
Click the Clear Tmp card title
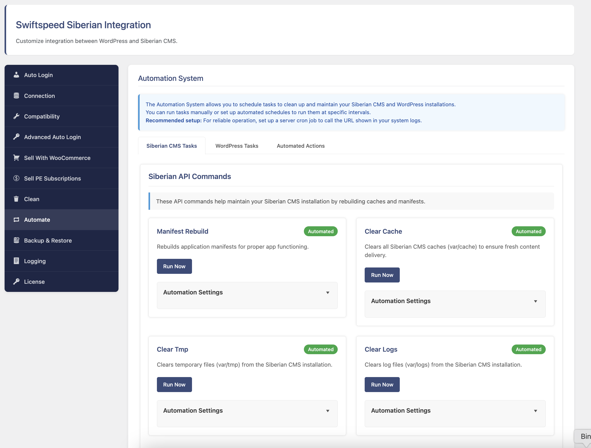[x=172, y=349]
